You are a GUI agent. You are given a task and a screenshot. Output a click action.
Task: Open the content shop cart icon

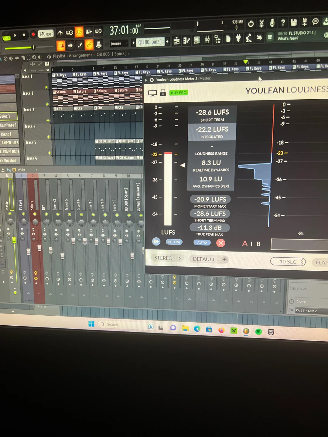[270, 37]
